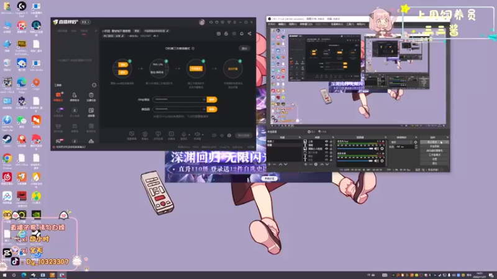The height and width of the screenshot is (279, 497).
Task: Open the second menu in OBS menu bar
Action: [282, 24]
